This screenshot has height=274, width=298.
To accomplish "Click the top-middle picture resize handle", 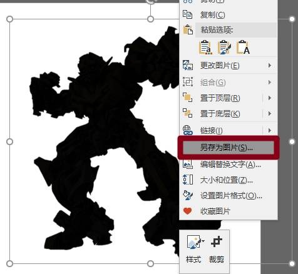I will (150, 19).
